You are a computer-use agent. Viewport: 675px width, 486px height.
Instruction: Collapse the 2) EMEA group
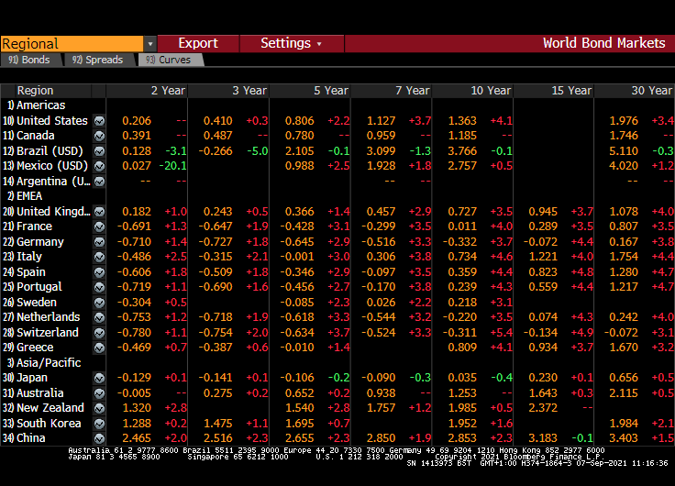tap(25, 196)
